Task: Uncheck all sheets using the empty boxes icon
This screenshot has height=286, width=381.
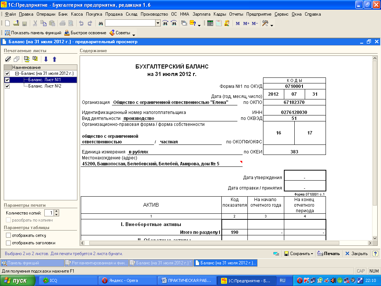Action: pos(16,59)
